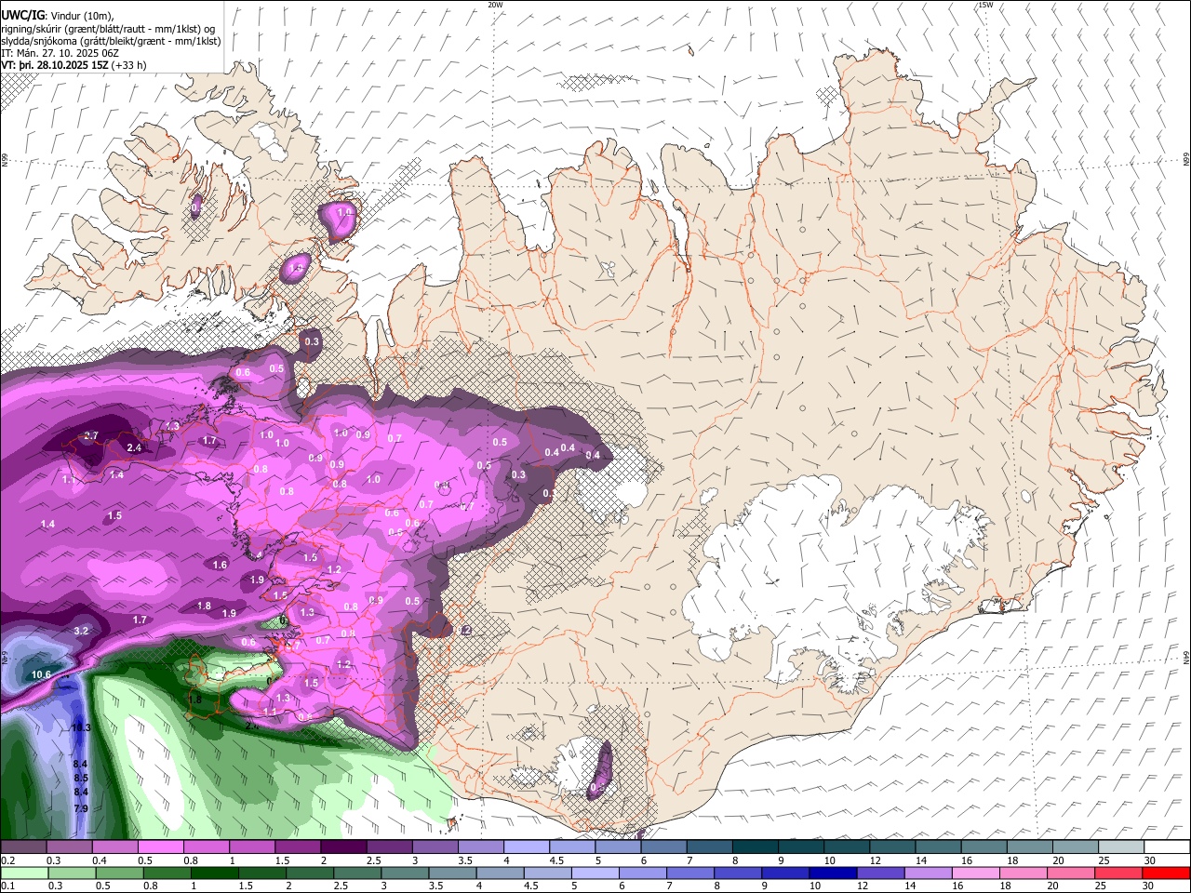Screen dimensions: 1191x893
Task: Click the 'rigning/skúrir' legend description line
Action: [x=109, y=29]
